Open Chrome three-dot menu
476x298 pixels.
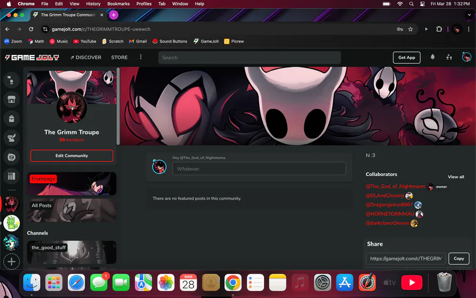tap(469, 29)
